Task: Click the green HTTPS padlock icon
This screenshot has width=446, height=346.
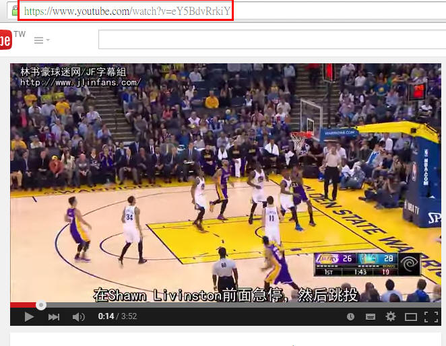Action: (x=15, y=11)
